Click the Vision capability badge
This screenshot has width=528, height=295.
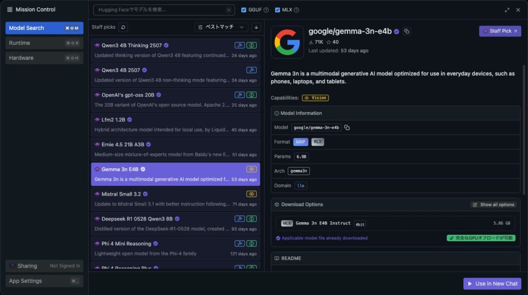tap(315, 98)
